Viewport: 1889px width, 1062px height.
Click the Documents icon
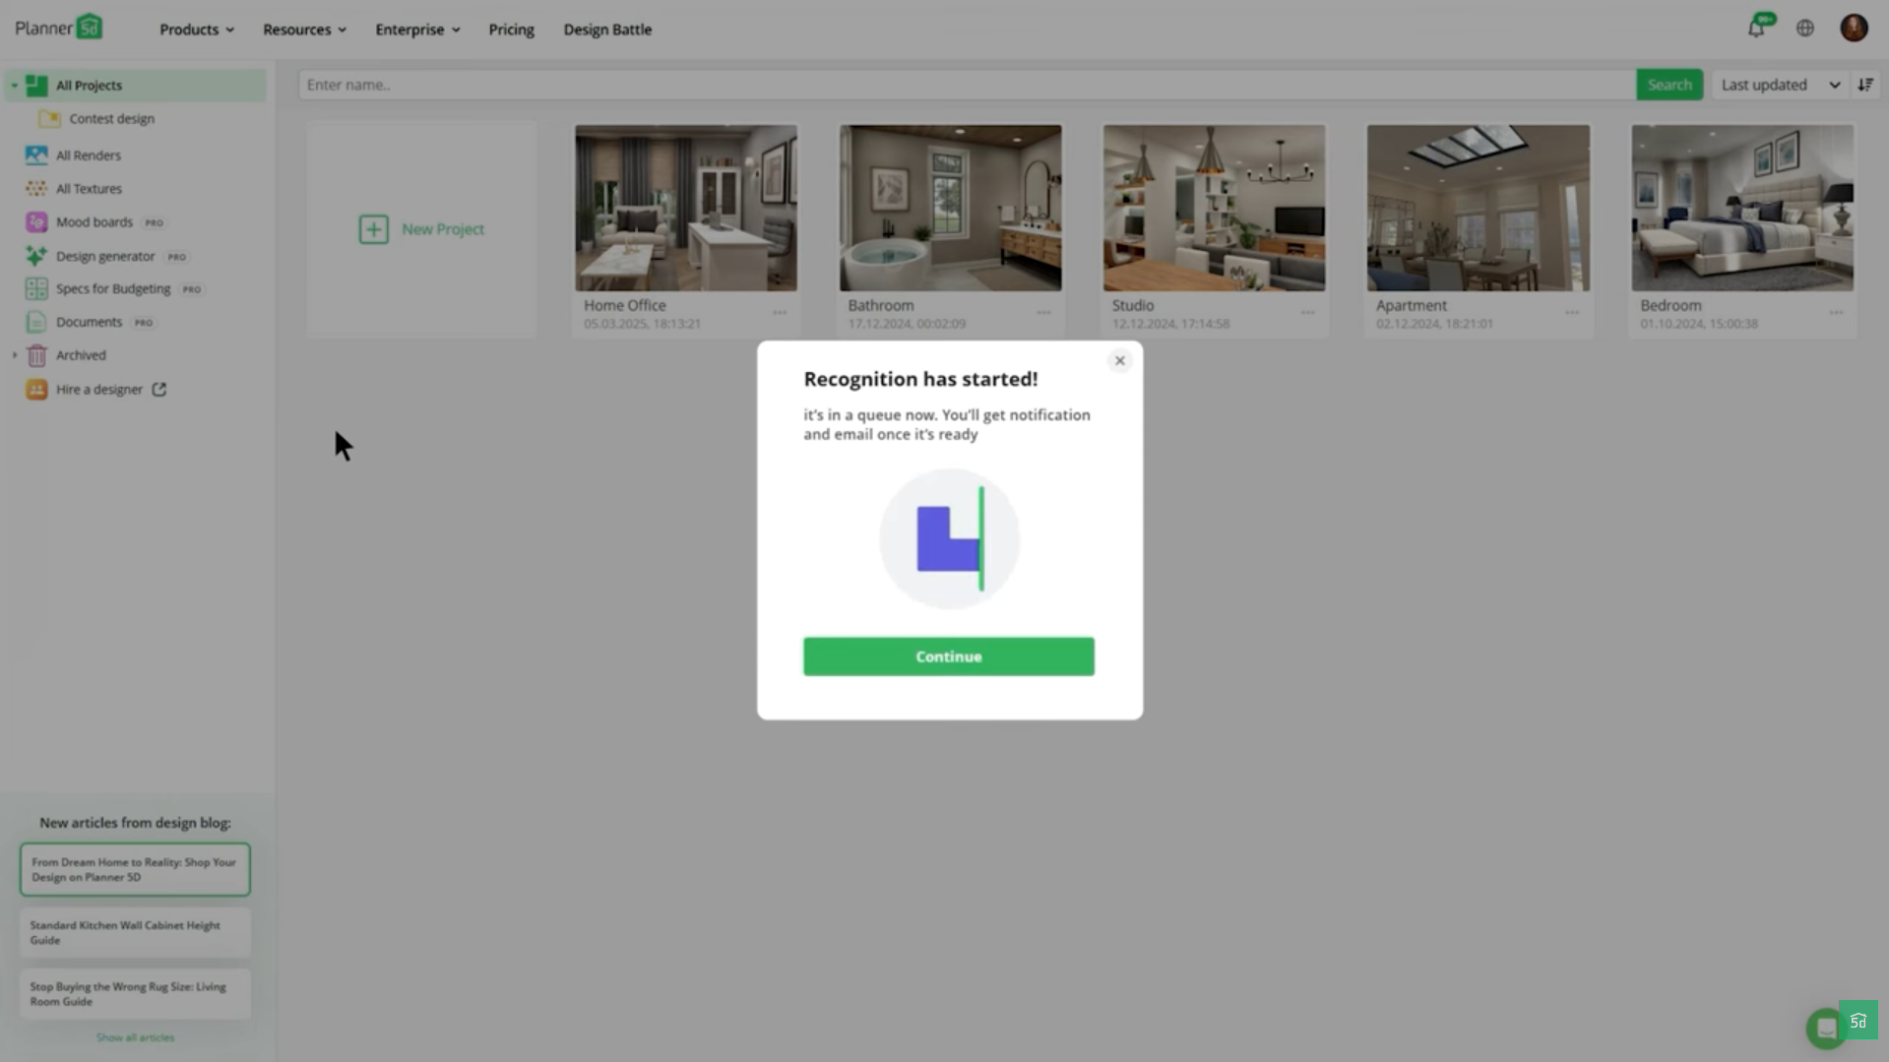click(x=36, y=322)
